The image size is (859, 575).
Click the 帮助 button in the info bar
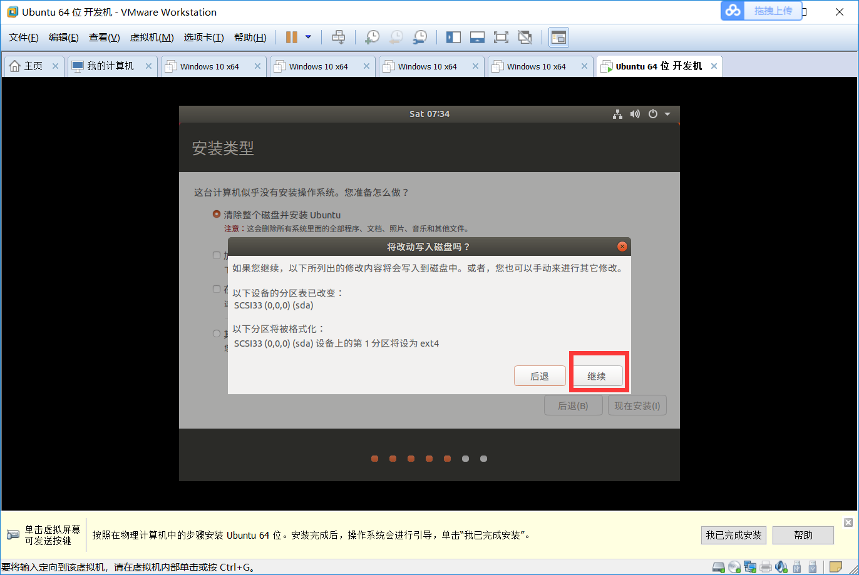pyautogui.click(x=803, y=535)
